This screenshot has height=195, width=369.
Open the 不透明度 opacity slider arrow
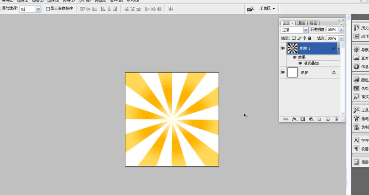pos(341,30)
